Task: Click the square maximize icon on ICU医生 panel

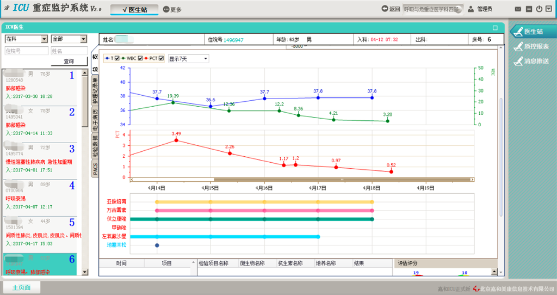Action: coord(495,27)
